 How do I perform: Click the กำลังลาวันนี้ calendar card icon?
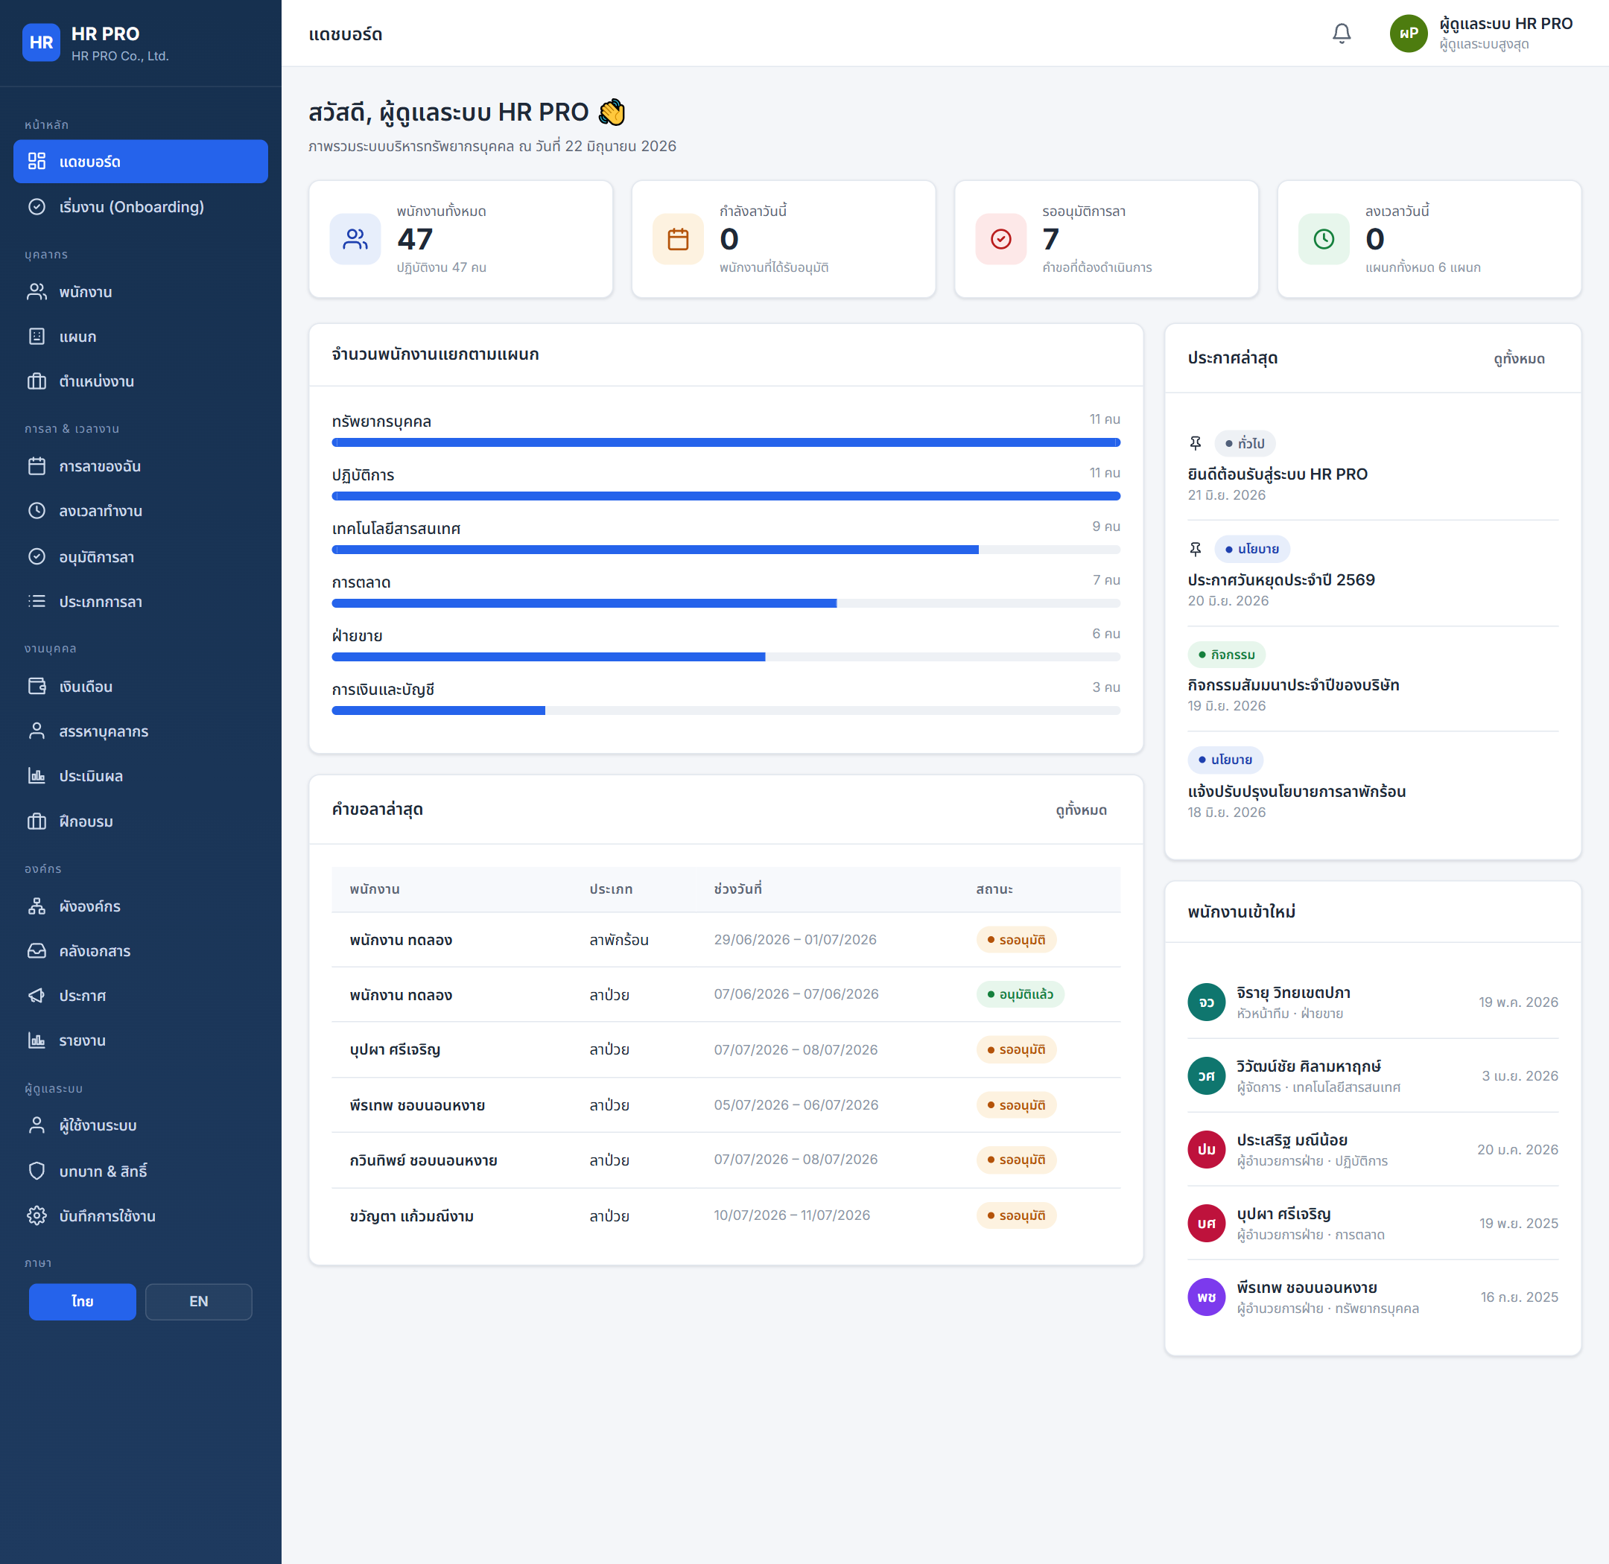click(x=678, y=239)
